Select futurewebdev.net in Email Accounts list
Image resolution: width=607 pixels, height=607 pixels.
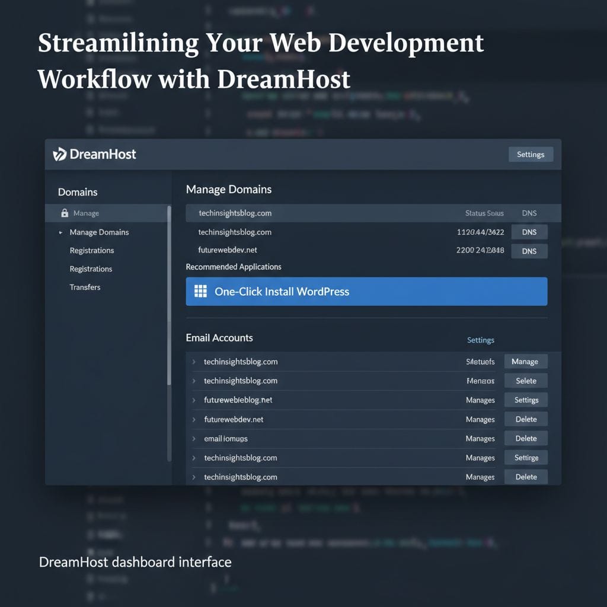pos(234,419)
